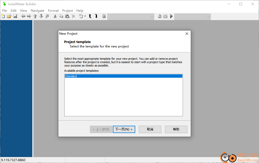
Task: Click the down arrow toolbar icon
Action: tap(41, 16)
